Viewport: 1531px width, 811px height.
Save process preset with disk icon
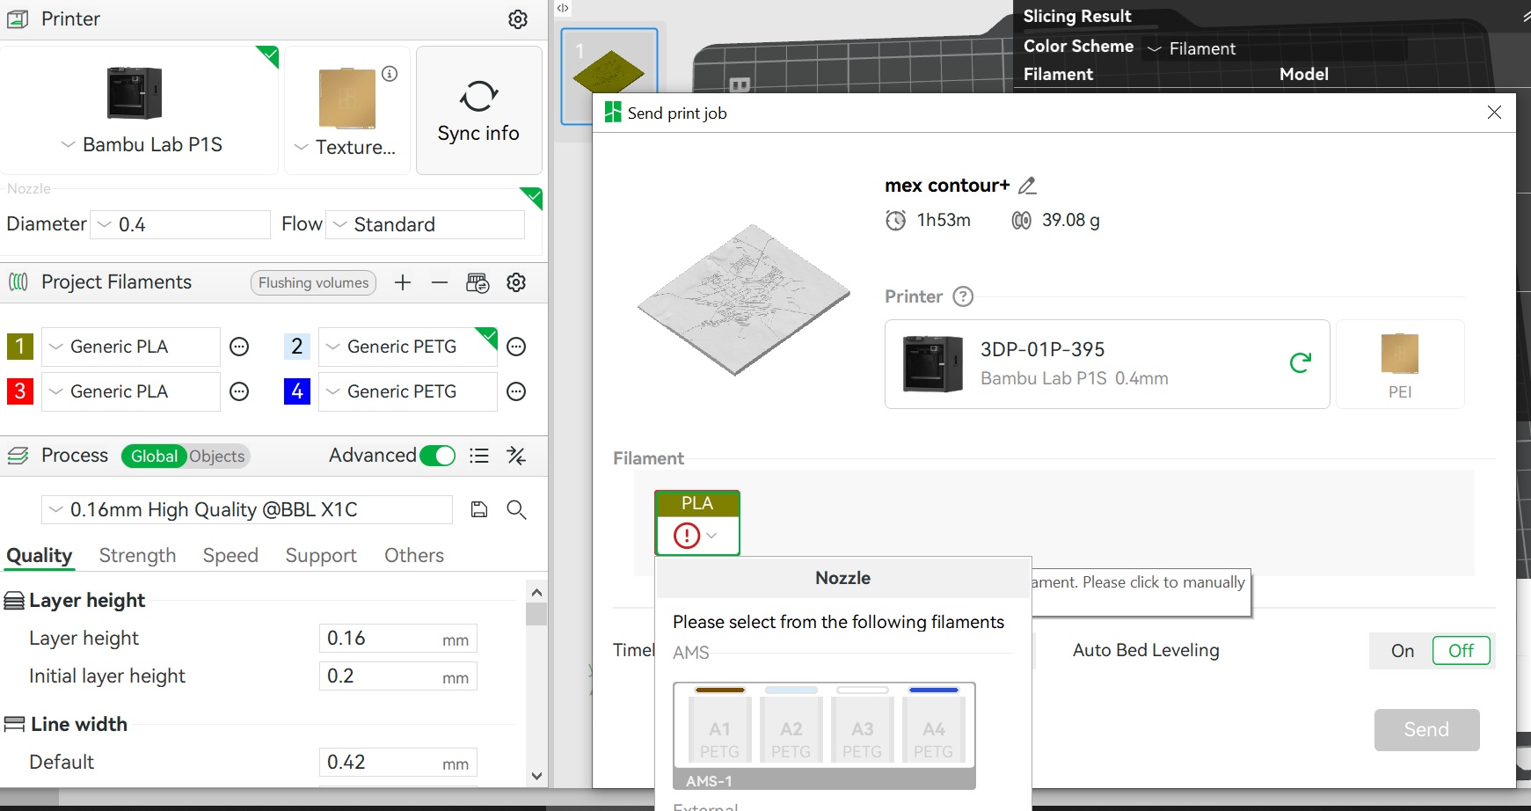click(x=479, y=509)
